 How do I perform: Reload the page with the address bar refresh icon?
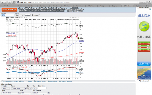[138, 2]
